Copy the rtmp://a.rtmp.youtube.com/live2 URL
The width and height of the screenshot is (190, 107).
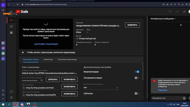tap(69, 86)
